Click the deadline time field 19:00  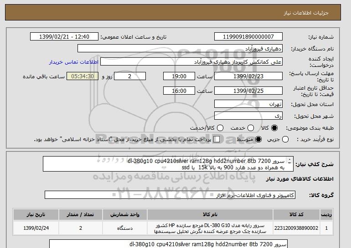[x=179, y=76]
